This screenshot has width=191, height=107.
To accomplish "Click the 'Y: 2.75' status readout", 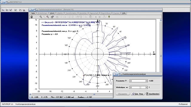I will click(44, 97).
